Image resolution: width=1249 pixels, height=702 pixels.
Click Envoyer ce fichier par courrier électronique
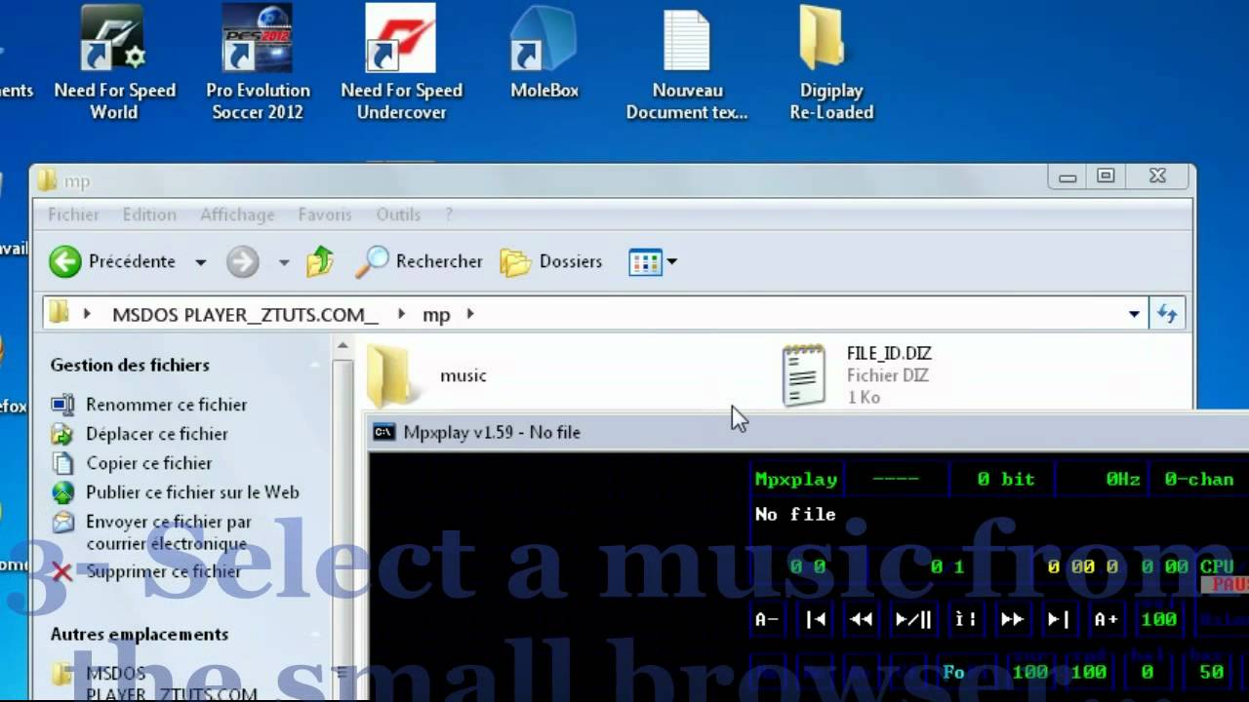coord(168,533)
